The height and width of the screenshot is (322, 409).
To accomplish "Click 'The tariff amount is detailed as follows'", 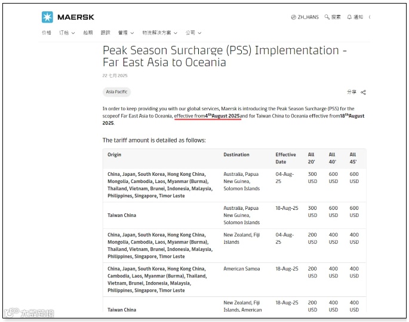I will 154,140.
